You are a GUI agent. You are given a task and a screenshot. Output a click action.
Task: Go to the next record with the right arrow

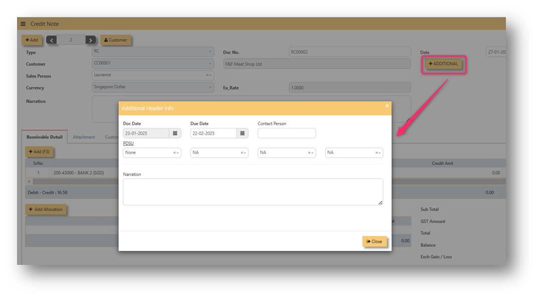91,40
